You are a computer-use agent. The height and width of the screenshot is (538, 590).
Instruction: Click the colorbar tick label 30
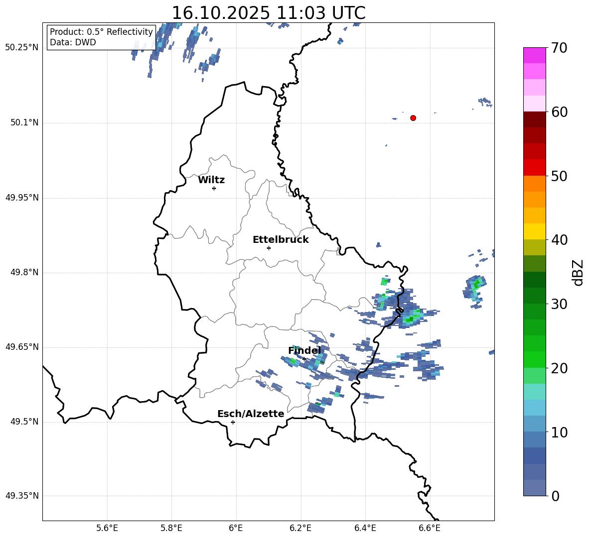560,304
